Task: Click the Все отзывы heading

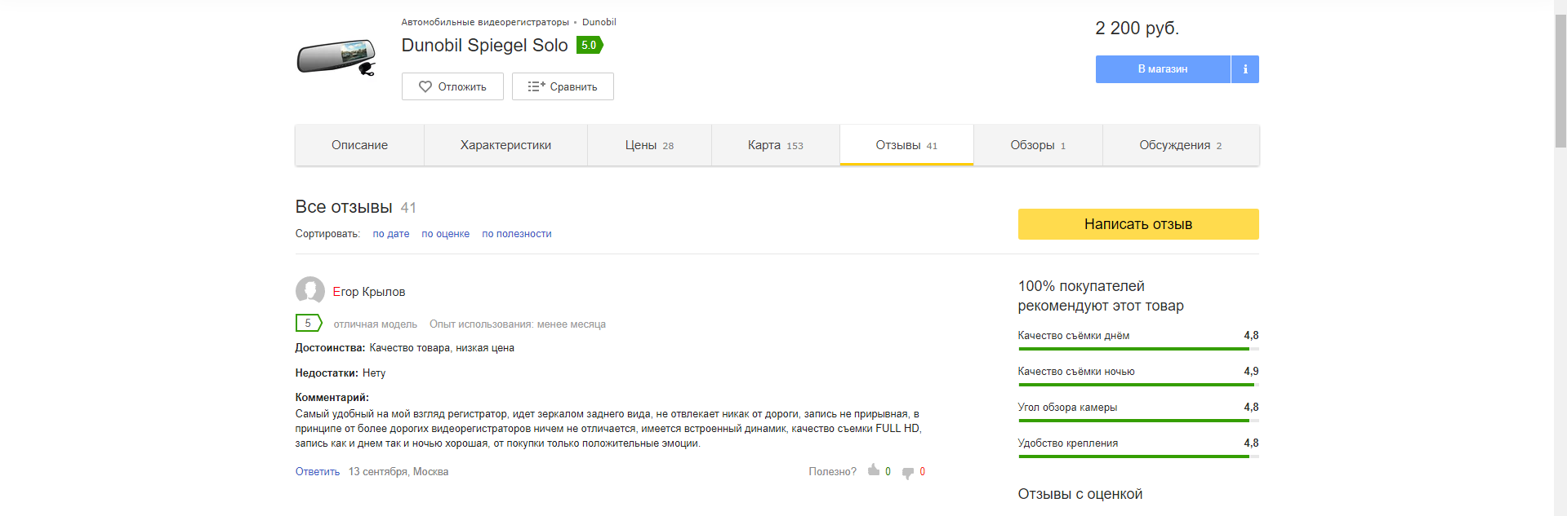Action: [x=344, y=207]
